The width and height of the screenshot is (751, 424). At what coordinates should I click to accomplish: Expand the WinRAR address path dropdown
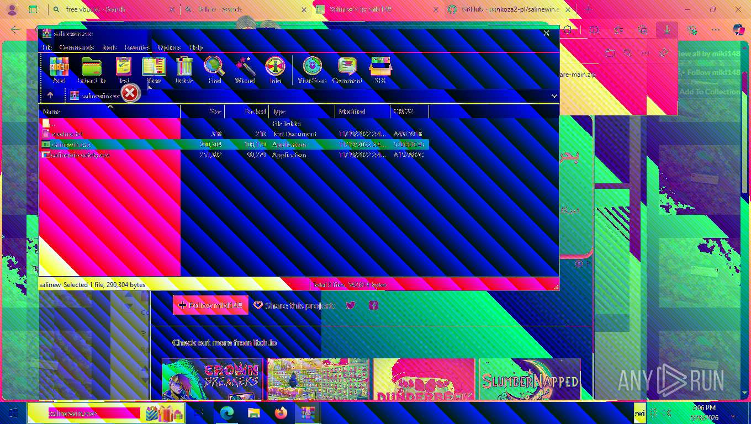point(554,96)
